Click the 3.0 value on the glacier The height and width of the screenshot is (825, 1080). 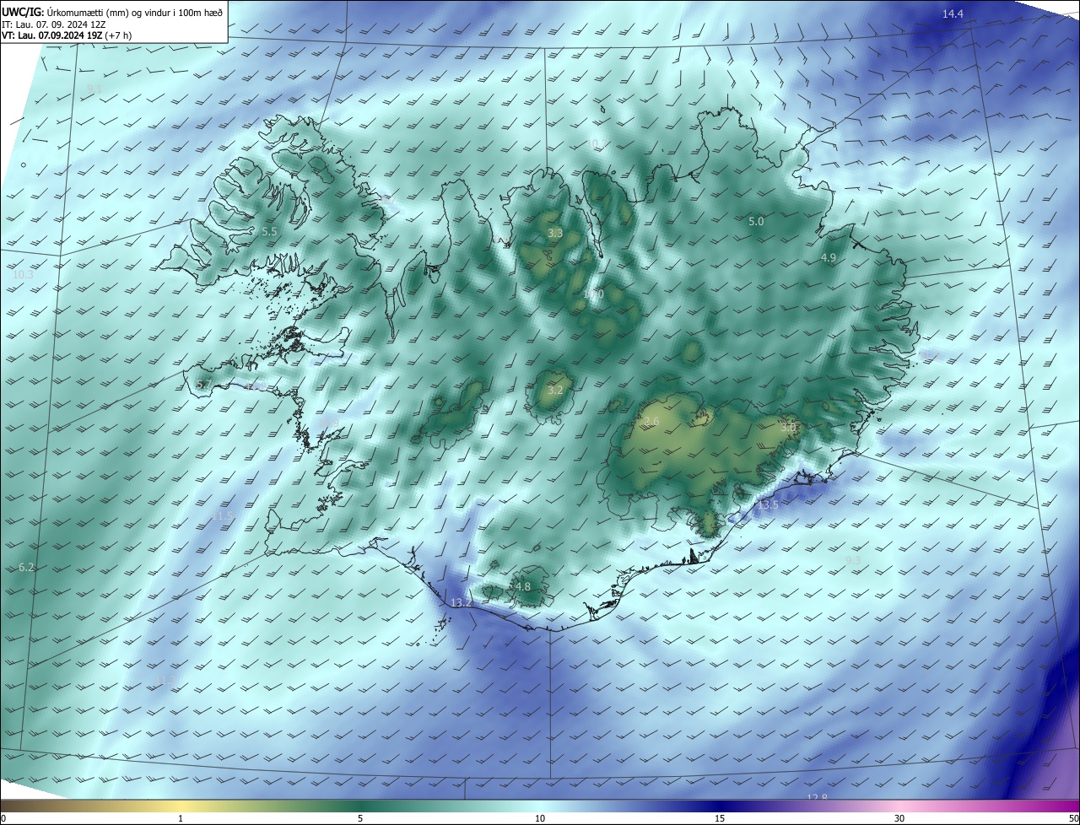point(788,428)
